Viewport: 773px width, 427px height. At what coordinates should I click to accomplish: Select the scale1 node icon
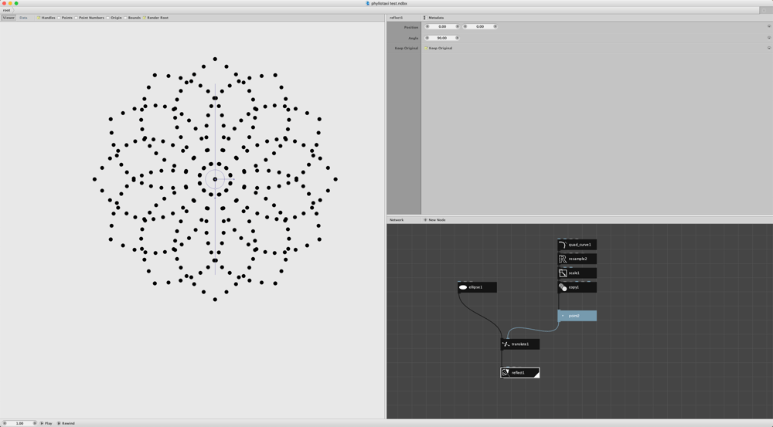(563, 273)
